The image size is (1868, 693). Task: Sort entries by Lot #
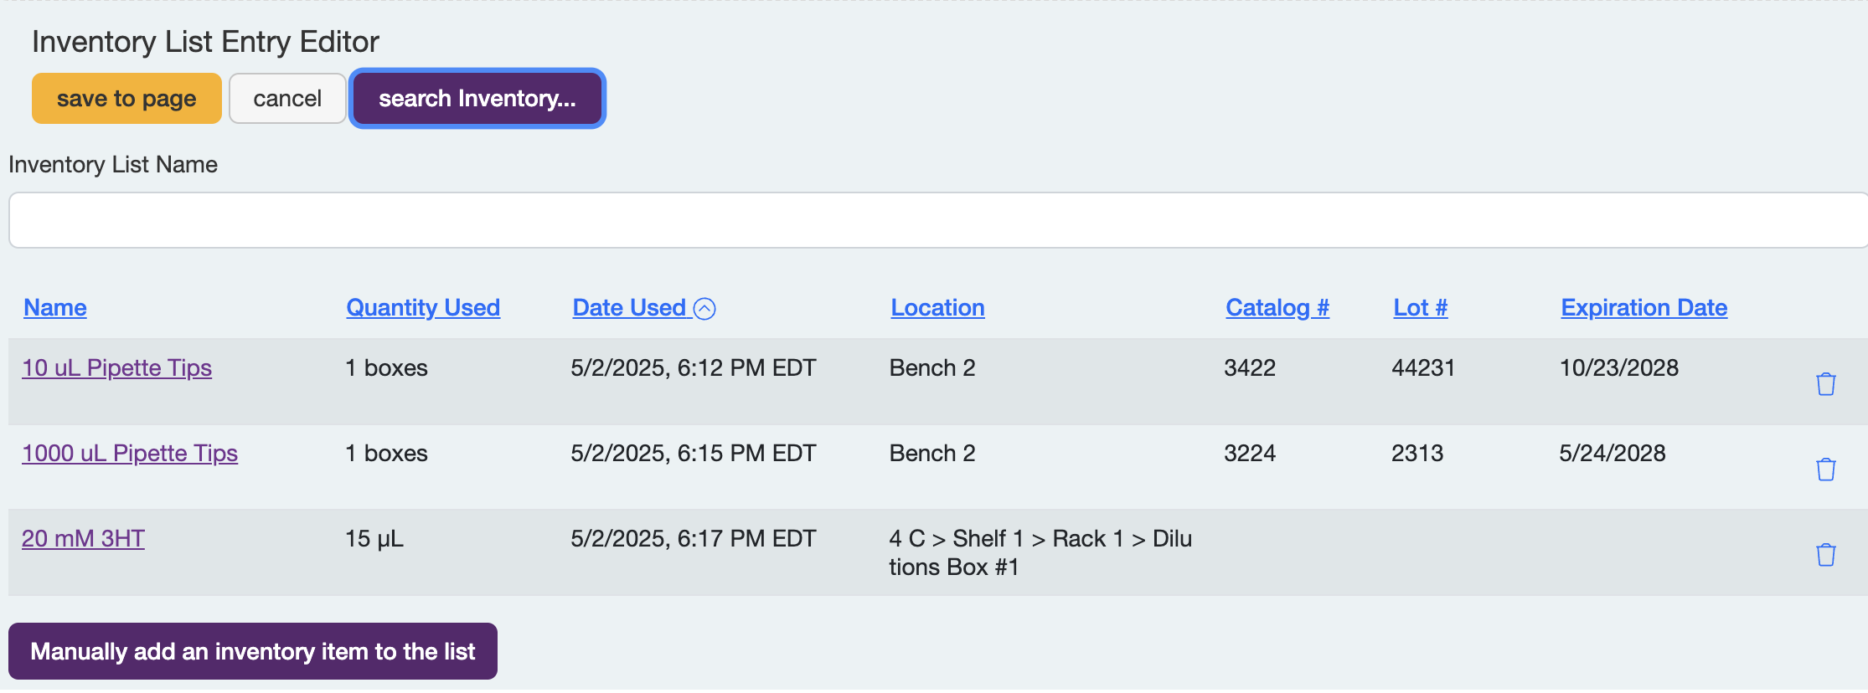(1420, 308)
